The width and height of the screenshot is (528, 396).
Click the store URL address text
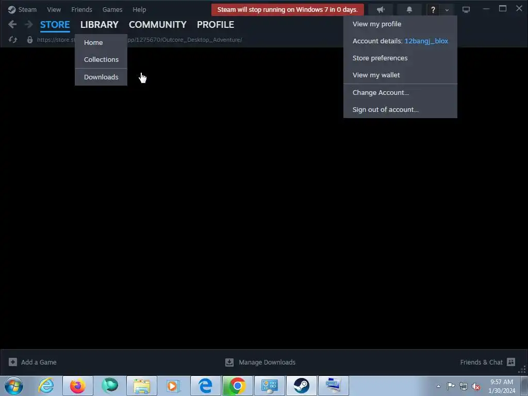(139, 40)
